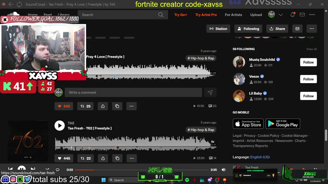The width and height of the screenshot is (328, 184).
Task: Go back using the title bar arrow
Action: pos(11,4)
